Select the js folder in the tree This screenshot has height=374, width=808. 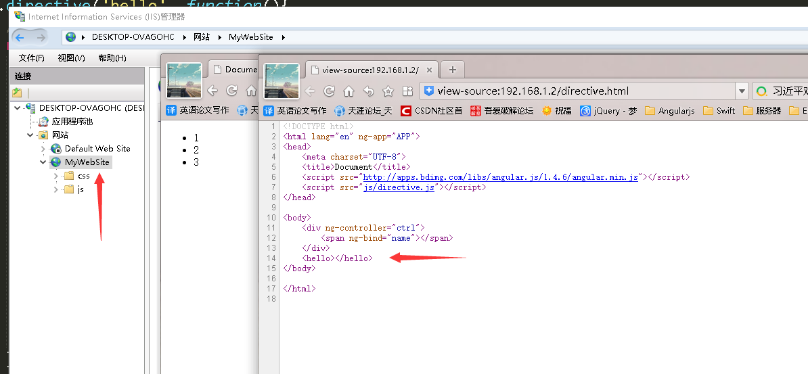81,189
